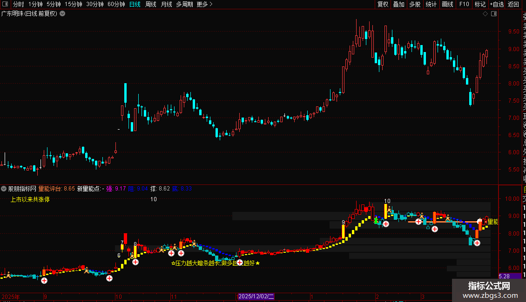Switch to the 周线 weekly period tab
Viewport: 526px width, 302px height.
coord(151,4)
